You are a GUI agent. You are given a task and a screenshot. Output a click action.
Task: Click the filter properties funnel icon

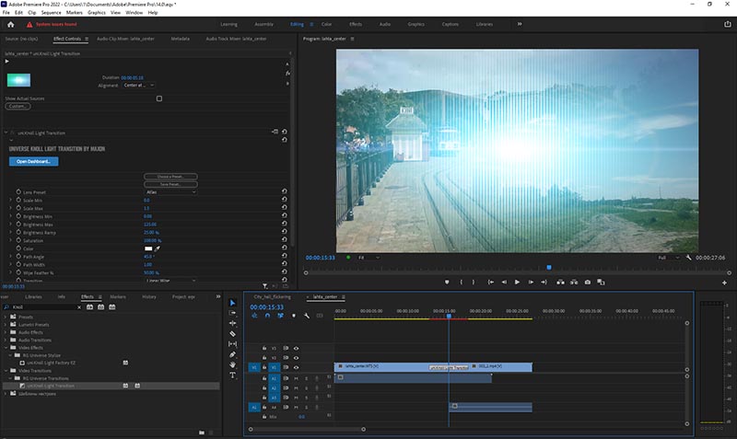[265, 286]
